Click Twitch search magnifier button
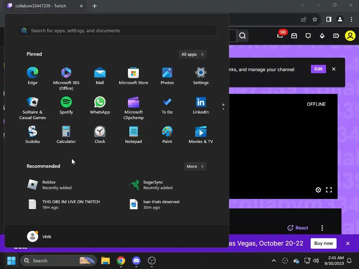This screenshot has height=269, width=359. click(x=243, y=36)
